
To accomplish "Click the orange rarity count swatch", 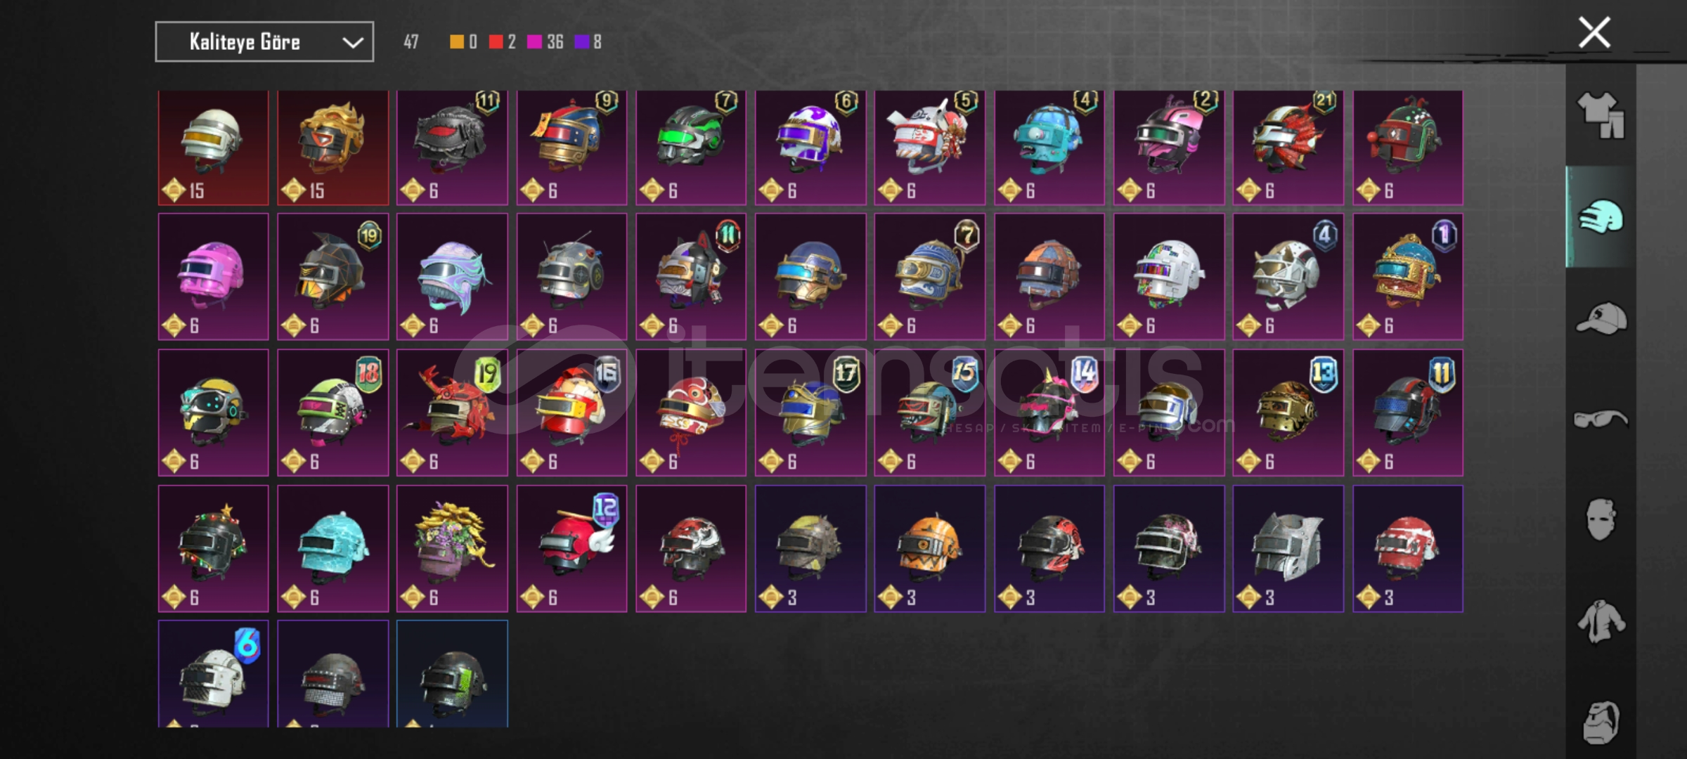I will point(457,42).
